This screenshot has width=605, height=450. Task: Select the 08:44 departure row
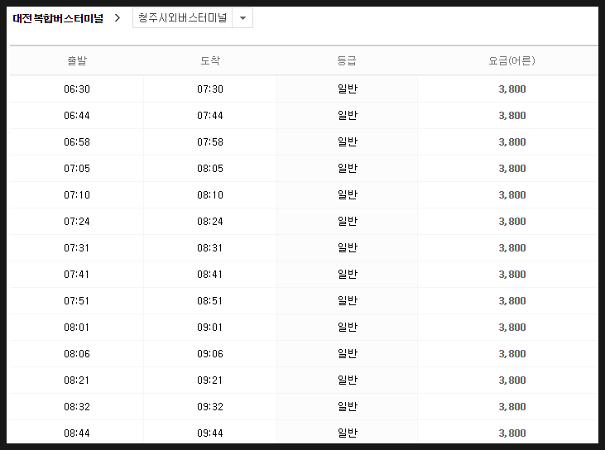point(304,432)
